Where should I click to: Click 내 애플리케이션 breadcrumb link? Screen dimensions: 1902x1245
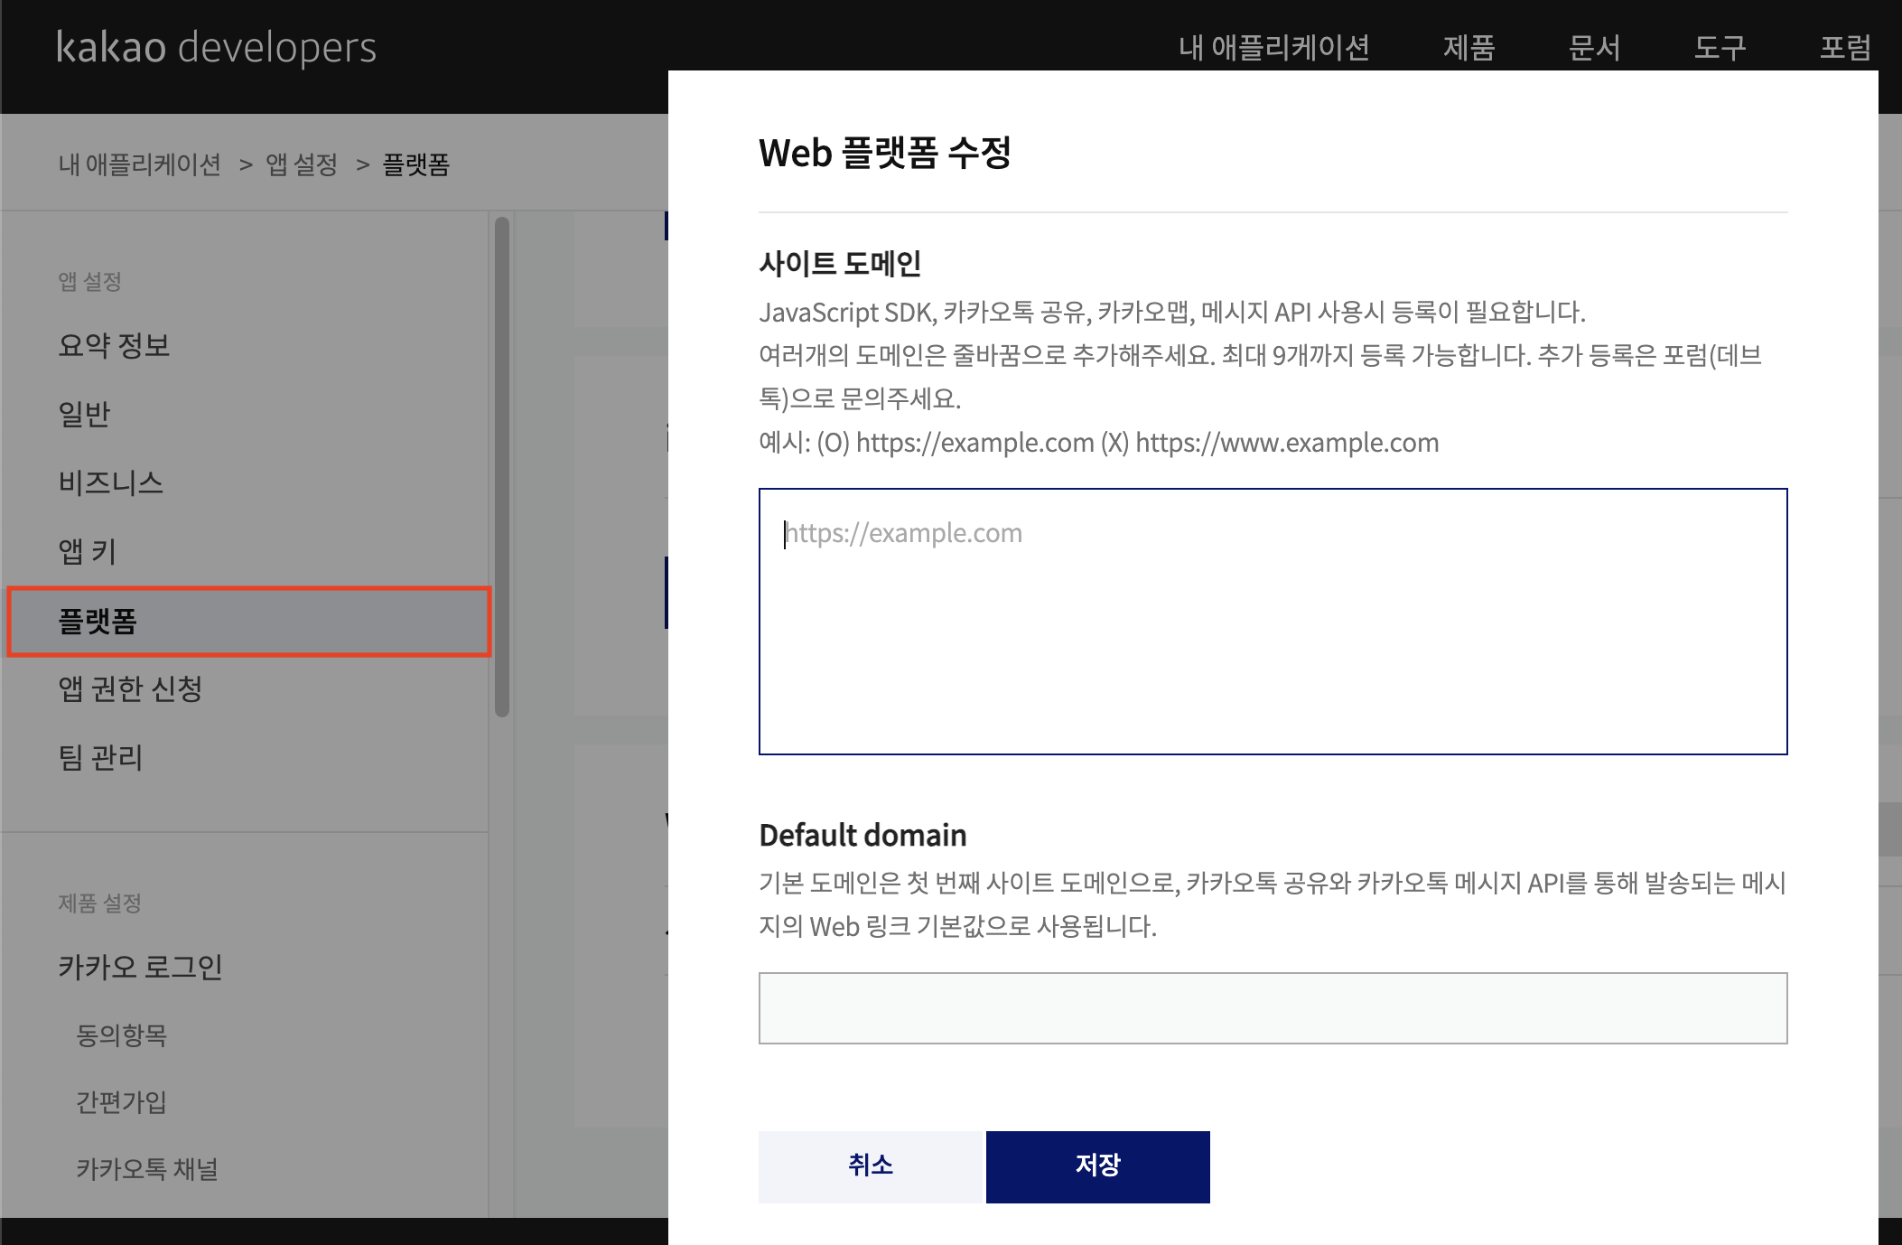pos(139,164)
